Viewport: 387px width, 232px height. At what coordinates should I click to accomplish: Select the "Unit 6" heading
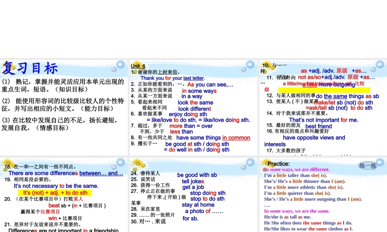(138, 66)
